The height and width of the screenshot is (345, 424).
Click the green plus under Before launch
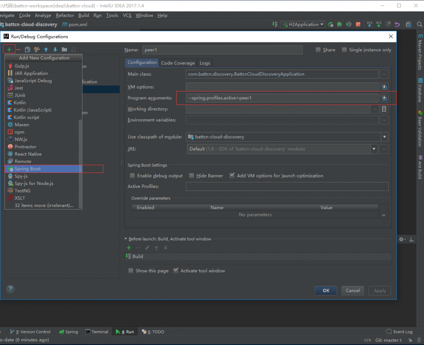[x=129, y=248]
